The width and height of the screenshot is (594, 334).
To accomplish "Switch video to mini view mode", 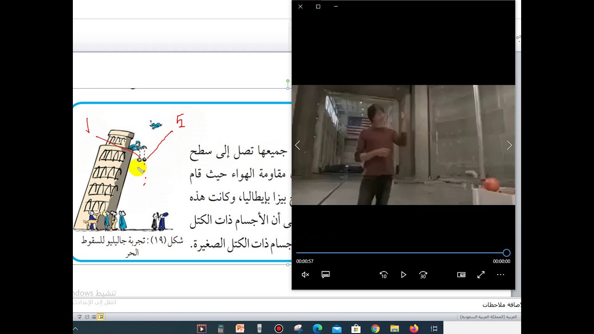I will 461,275.
